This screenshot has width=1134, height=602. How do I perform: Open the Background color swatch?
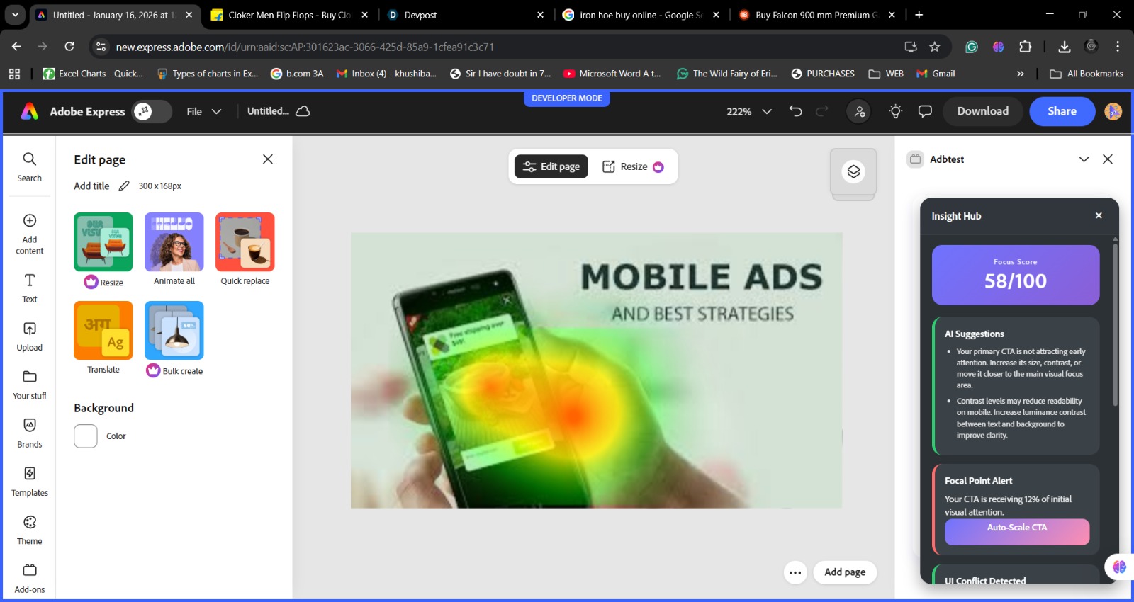(86, 436)
